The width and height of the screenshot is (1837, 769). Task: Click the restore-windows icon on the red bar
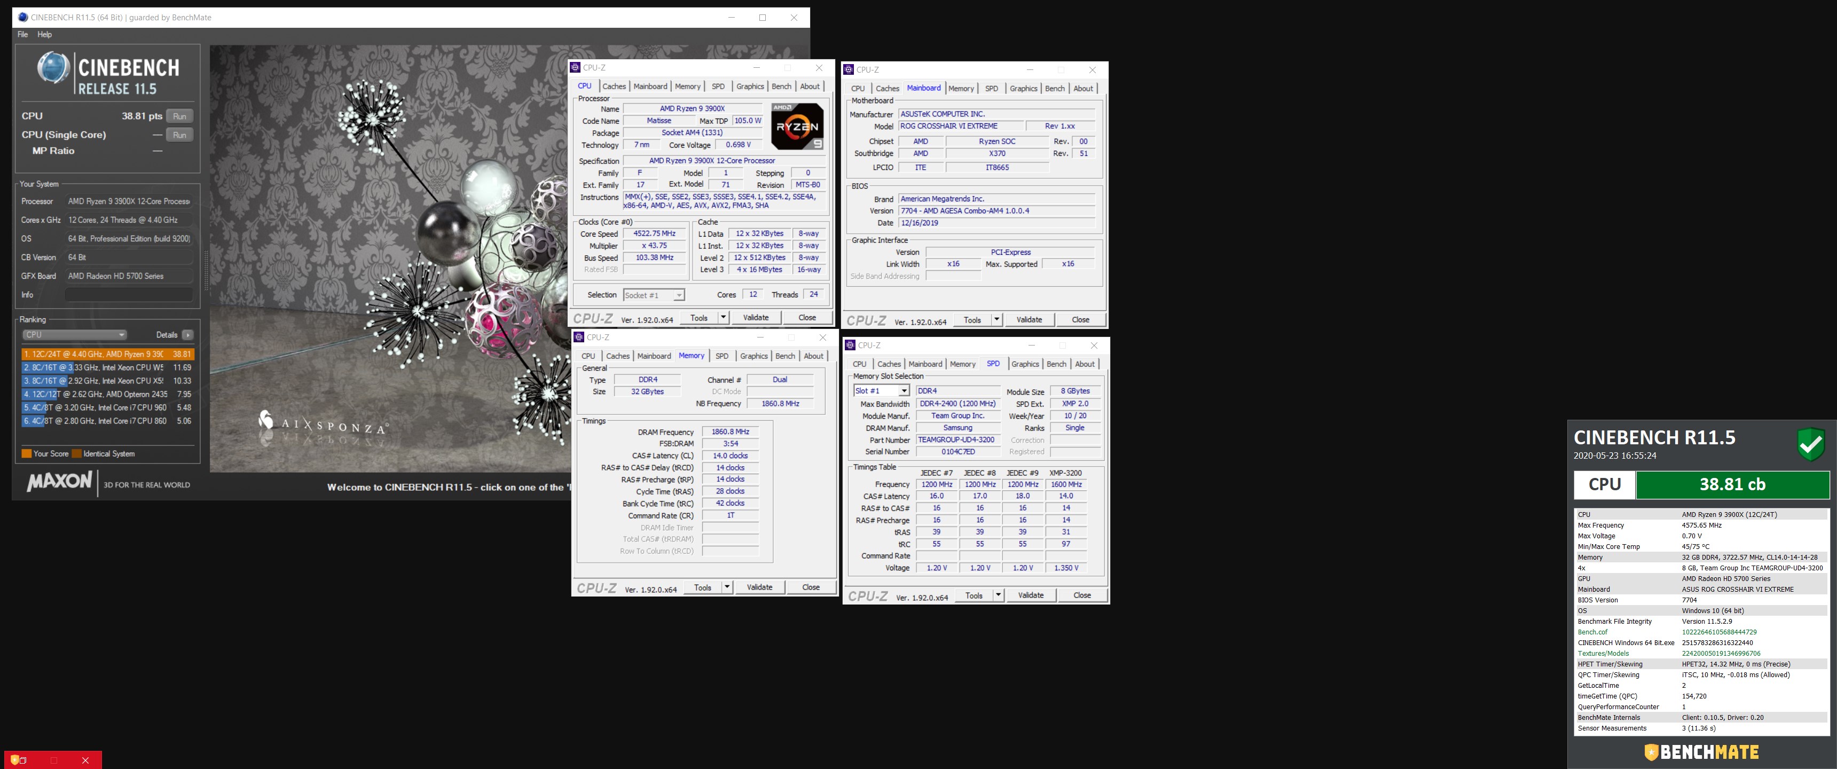click(x=23, y=760)
